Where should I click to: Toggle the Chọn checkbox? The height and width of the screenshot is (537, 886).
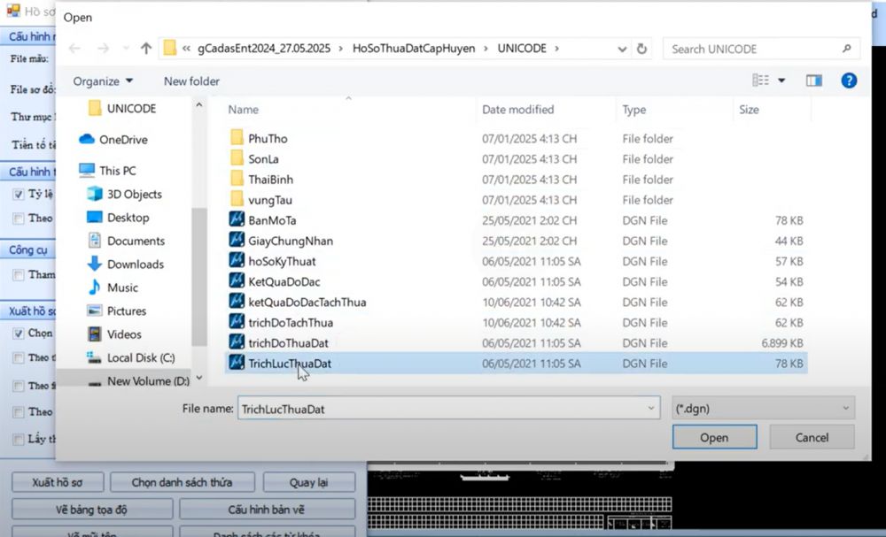point(18,334)
